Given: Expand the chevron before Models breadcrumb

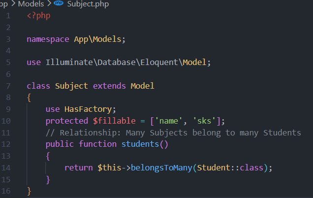Looking at the screenshot, I should (13, 3).
